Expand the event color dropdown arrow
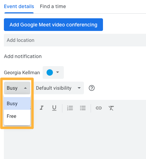This screenshot has width=146, height=159. click(57, 72)
